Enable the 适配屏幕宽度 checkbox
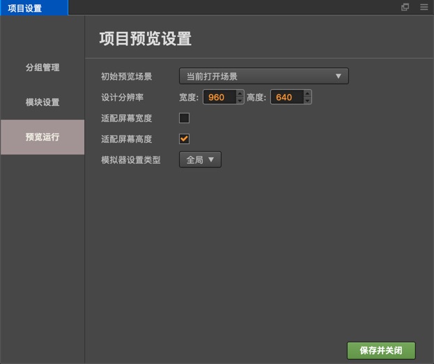The width and height of the screenshot is (434, 364). pyautogui.click(x=185, y=118)
